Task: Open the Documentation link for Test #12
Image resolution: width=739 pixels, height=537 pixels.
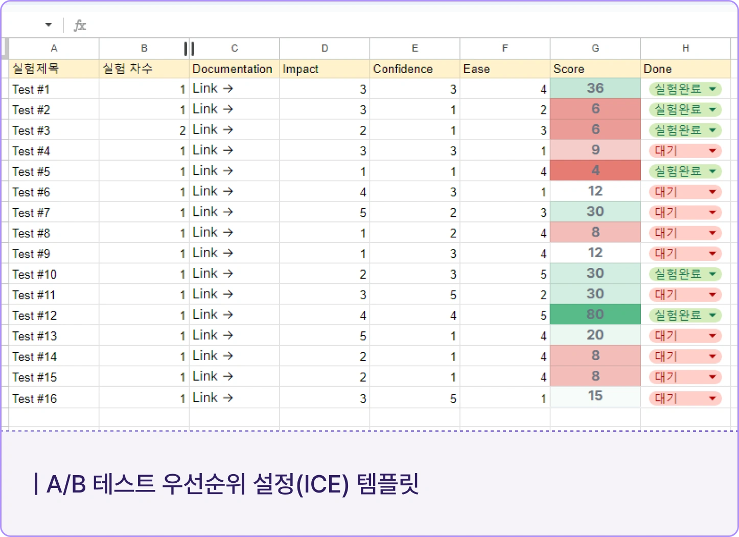Action: [x=213, y=315]
